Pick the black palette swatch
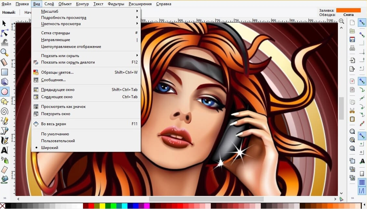Viewport: 367px width, 209px height. coord(8,206)
